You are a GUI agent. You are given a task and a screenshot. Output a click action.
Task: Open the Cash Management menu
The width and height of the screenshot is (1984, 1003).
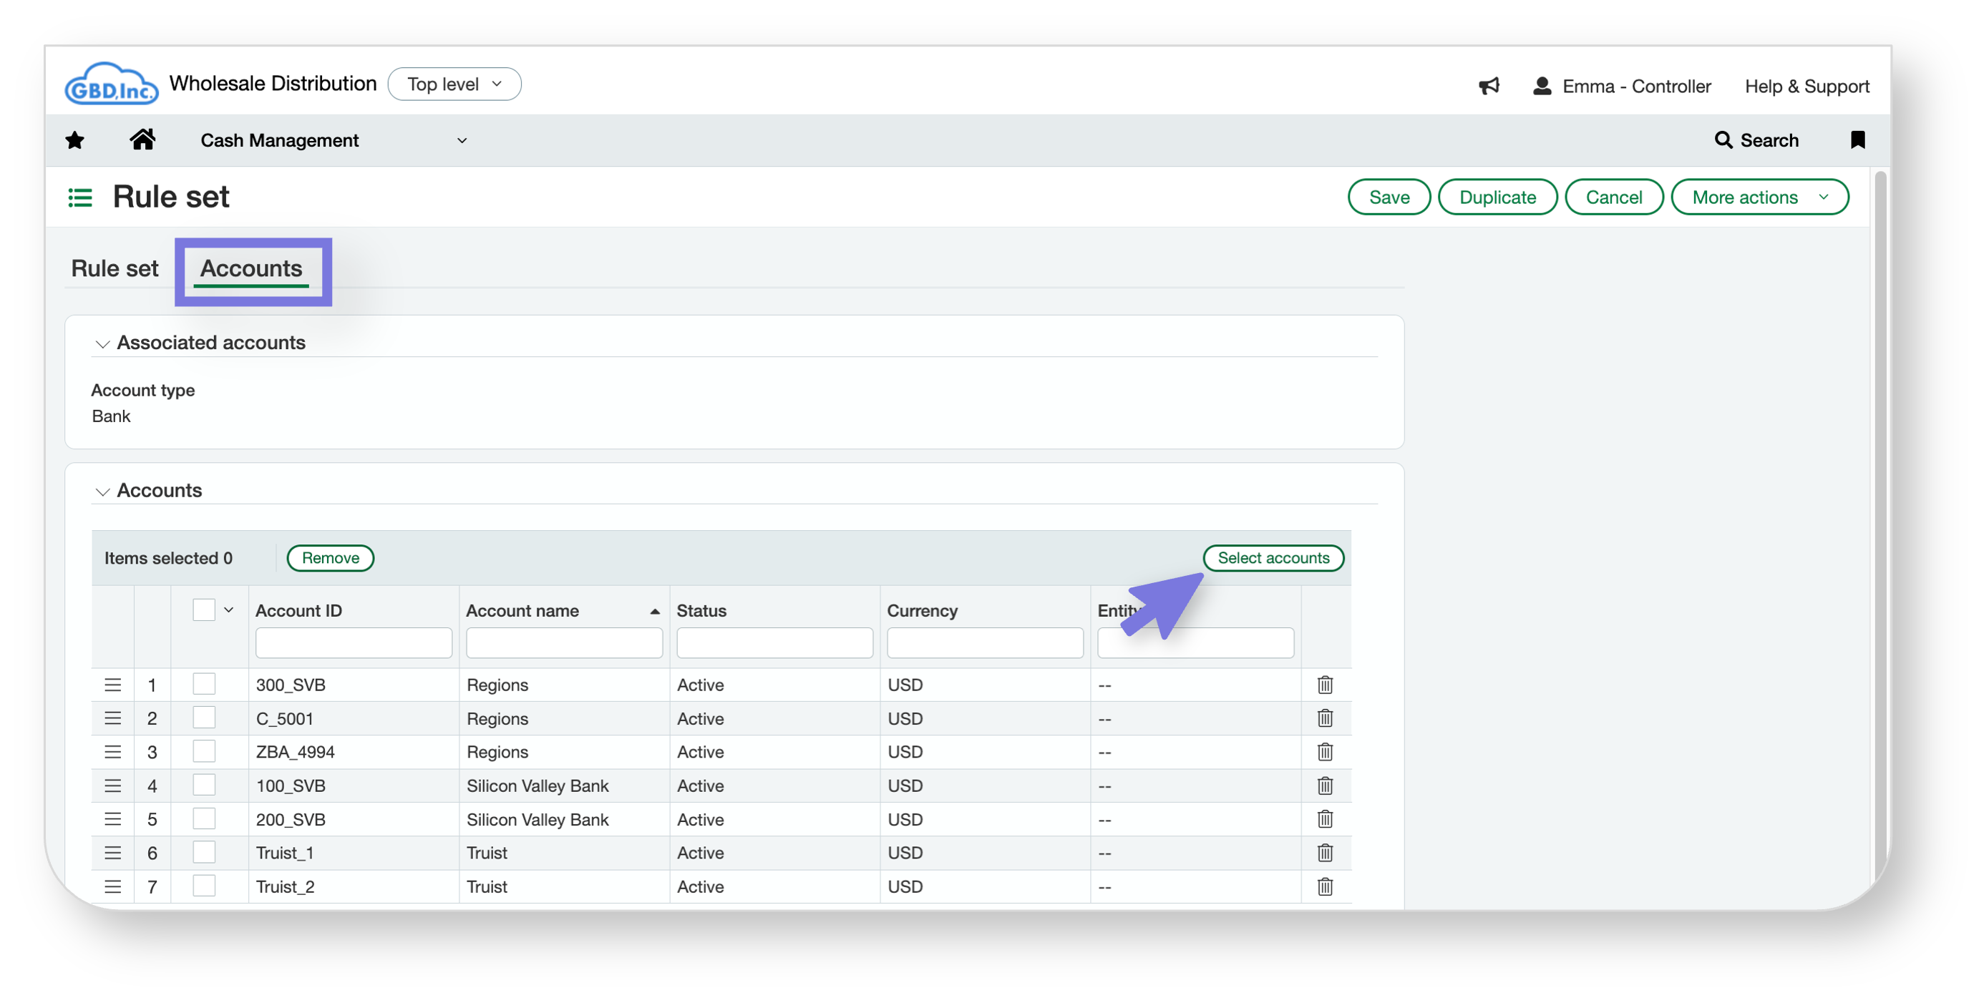pos(334,140)
